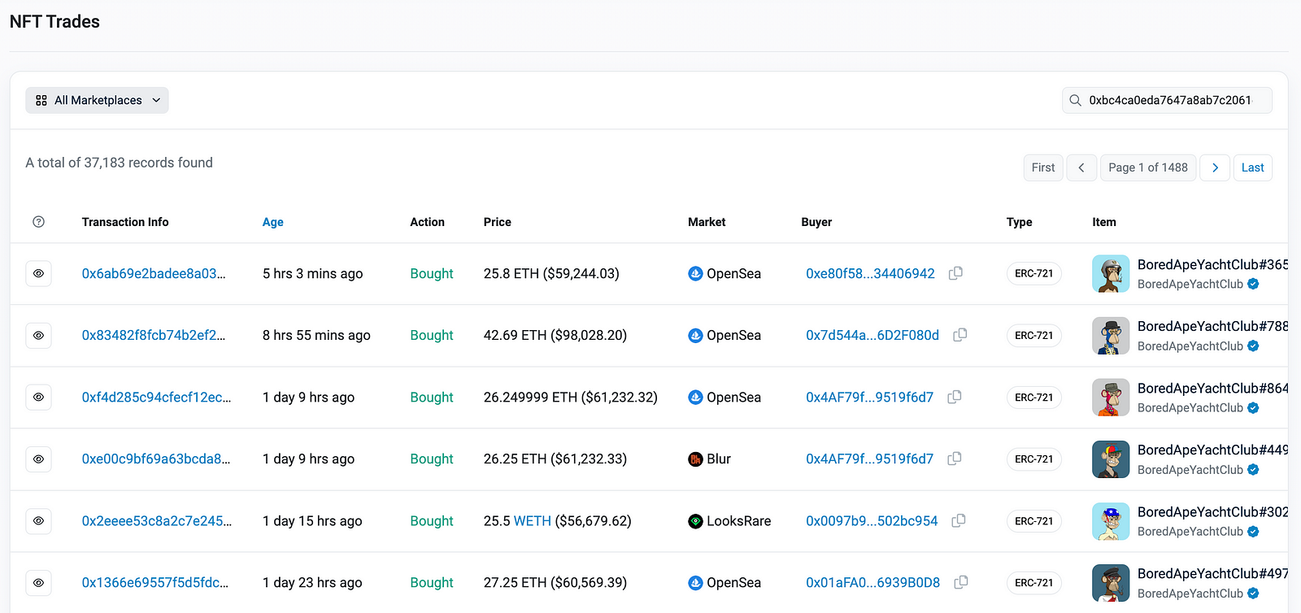Jump to the Last page
The width and height of the screenshot is (1301, 613).
tap(1252, 167)
